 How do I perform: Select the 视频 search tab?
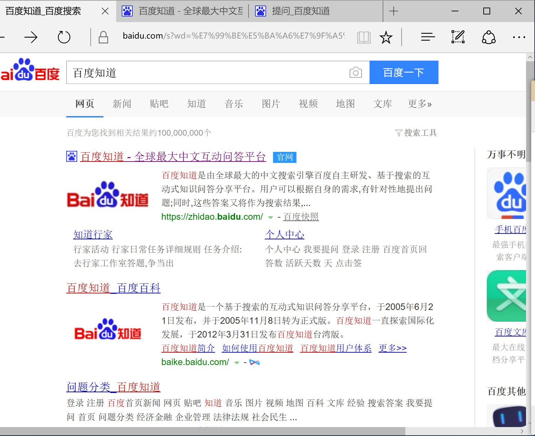click(308, 104)
